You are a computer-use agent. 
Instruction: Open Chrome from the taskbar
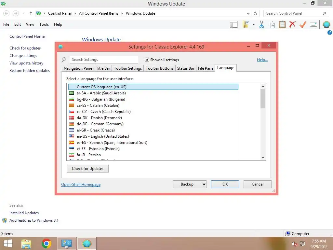click(x=46, y=243)
